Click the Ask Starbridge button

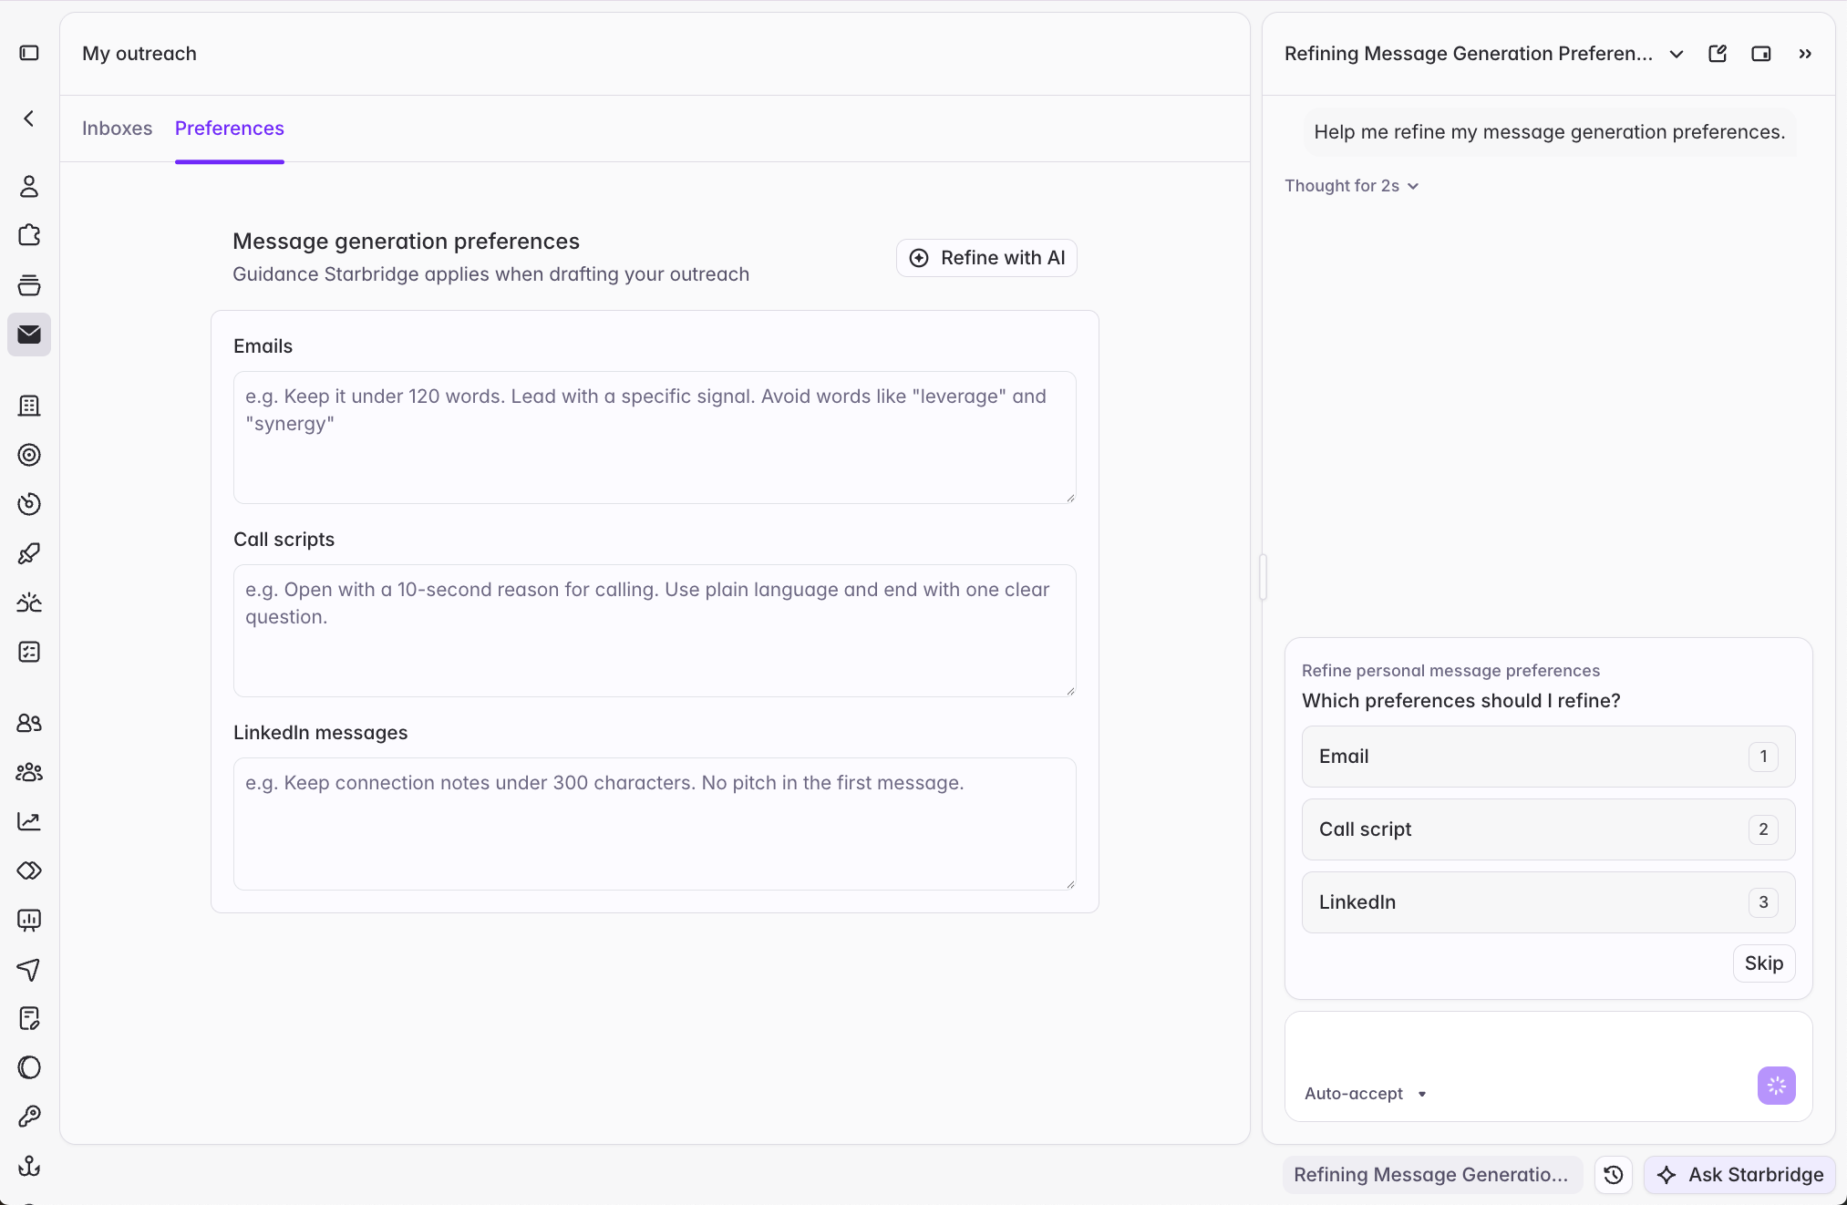point(1739,1174)
